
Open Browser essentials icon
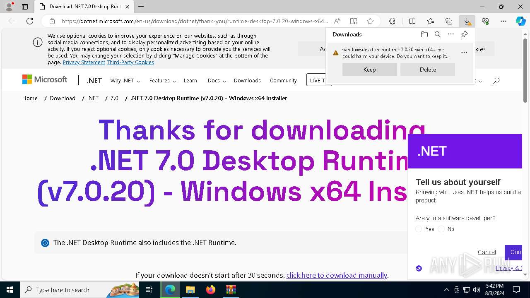point(485,21)
